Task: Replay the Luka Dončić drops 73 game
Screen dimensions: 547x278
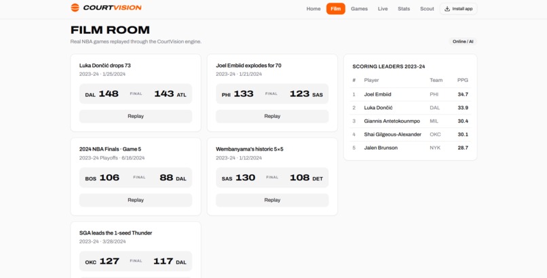Action: coord(136,117)
